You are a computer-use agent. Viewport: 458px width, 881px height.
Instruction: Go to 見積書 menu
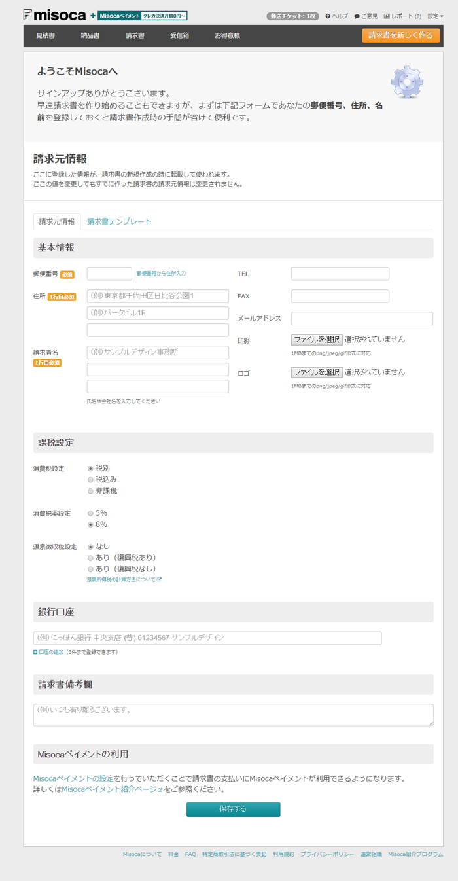[45, 35]
